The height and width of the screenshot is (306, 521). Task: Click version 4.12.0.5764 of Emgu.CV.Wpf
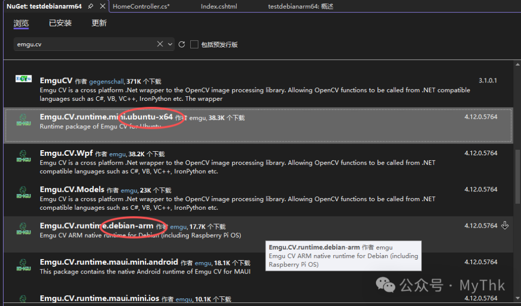pos(481,153)
